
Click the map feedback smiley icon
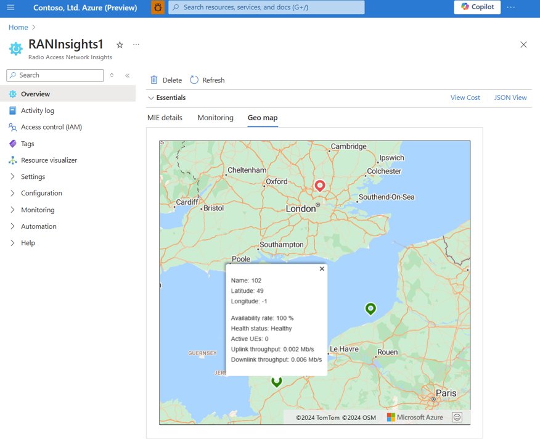click(x=457, y=417)
